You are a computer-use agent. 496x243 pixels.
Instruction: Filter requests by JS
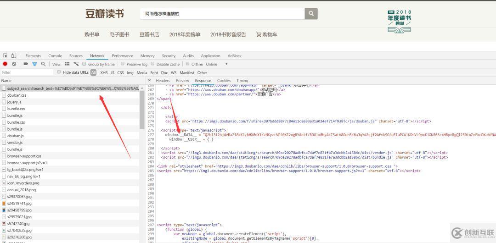pyautogui.click(x=113, y=73)
